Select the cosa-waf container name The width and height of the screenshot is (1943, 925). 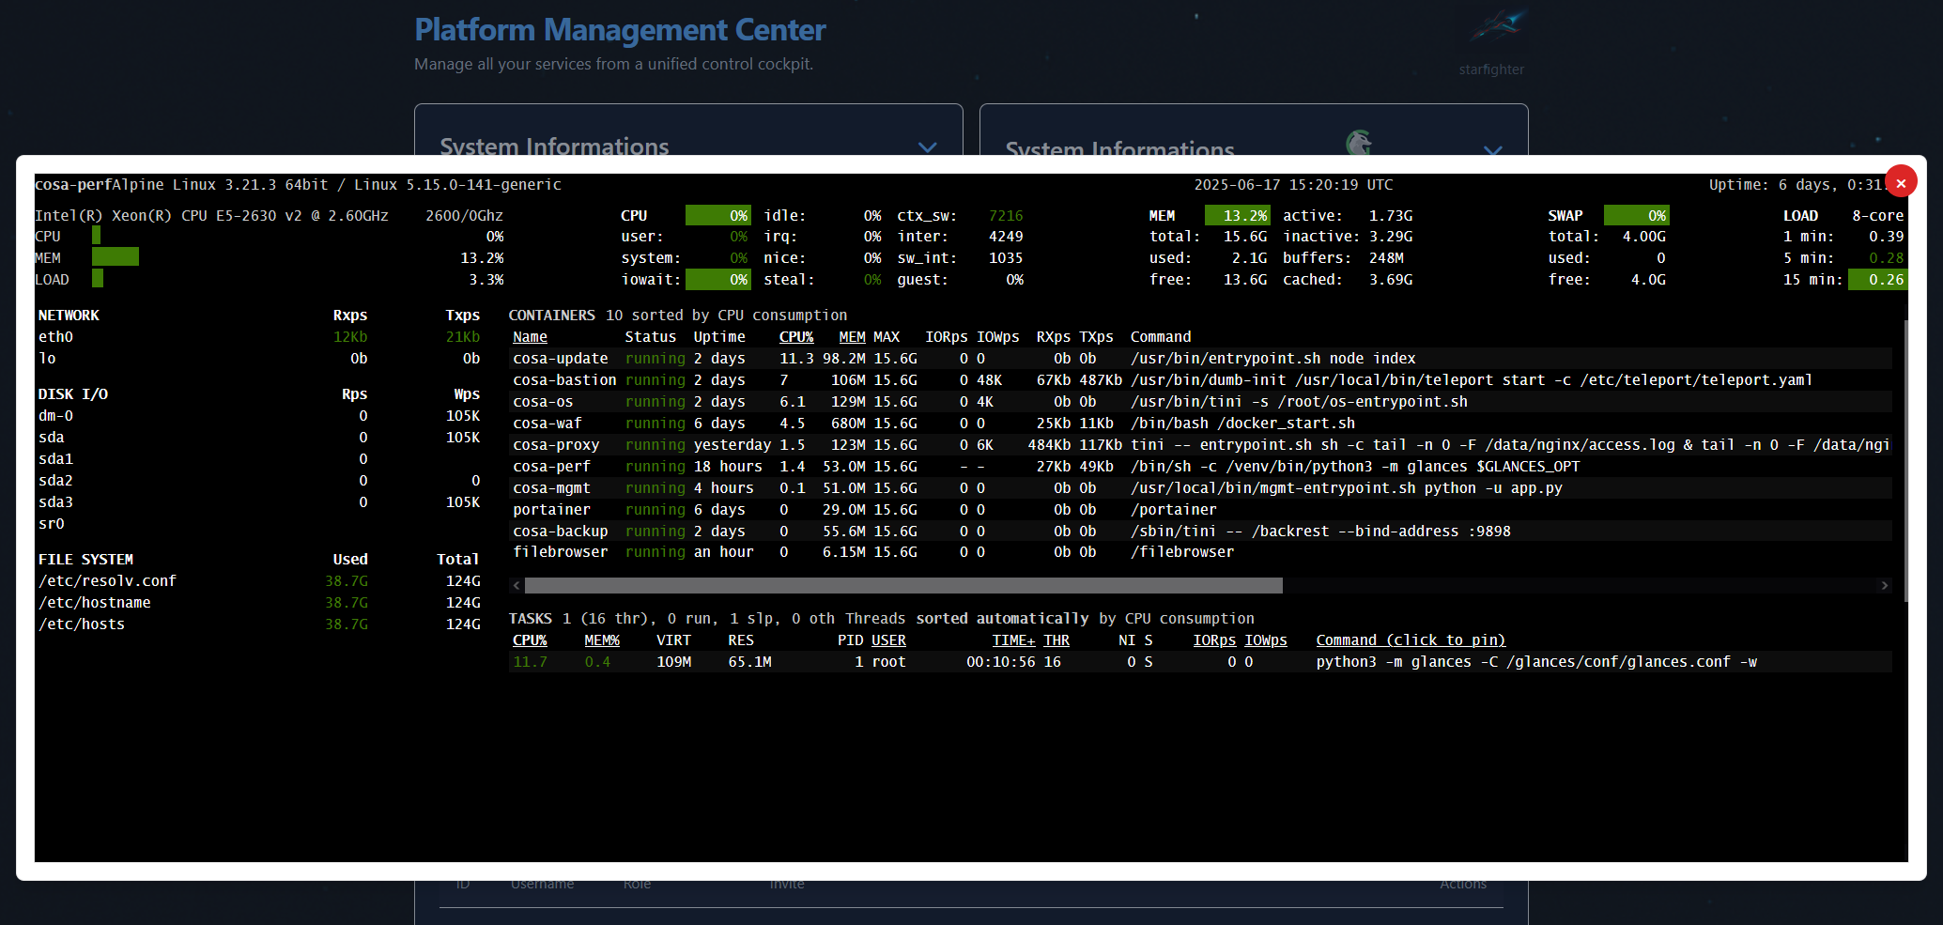(547, 423)
